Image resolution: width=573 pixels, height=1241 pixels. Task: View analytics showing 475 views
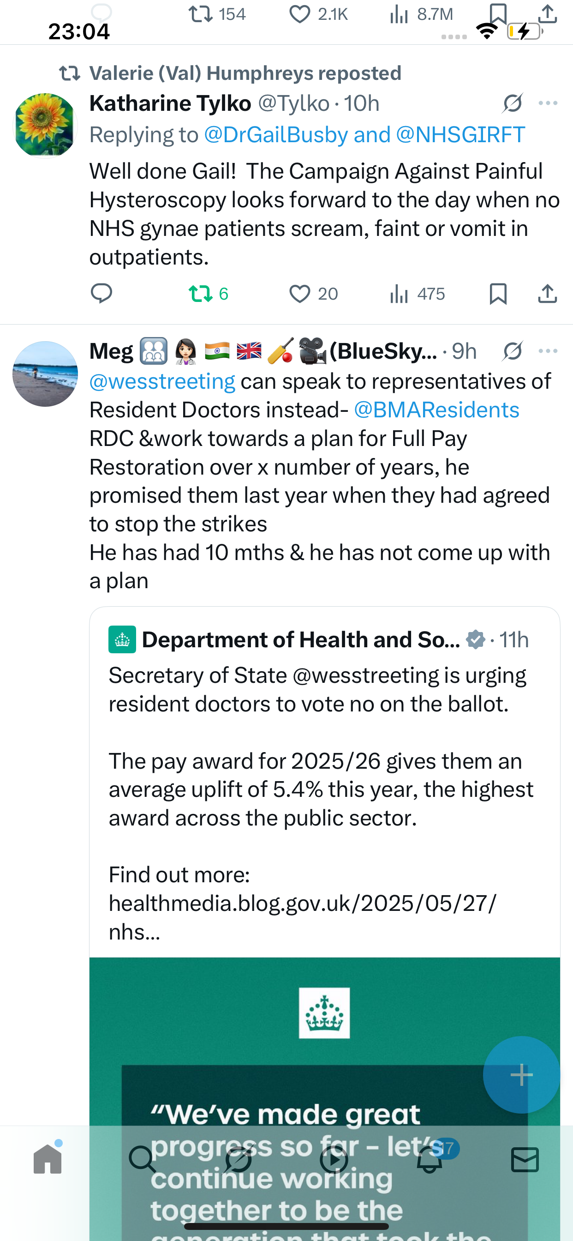(417, 293)
